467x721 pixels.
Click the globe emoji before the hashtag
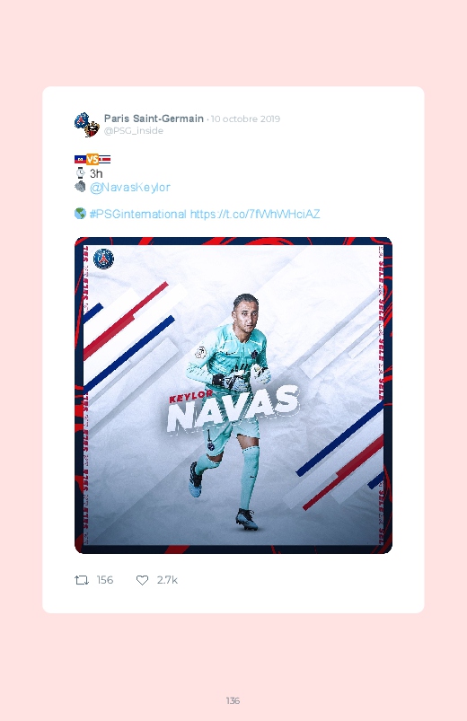80,214
